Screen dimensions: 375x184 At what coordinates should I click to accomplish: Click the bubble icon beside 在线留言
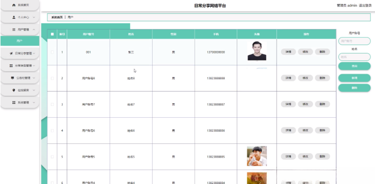(14, 90)
